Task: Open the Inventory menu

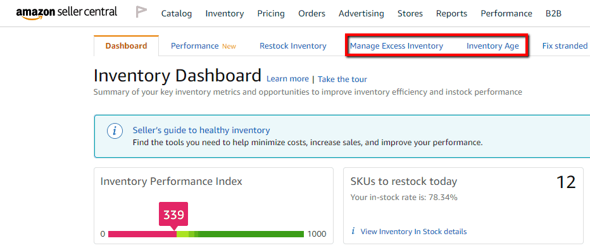Action: [225, 13]
